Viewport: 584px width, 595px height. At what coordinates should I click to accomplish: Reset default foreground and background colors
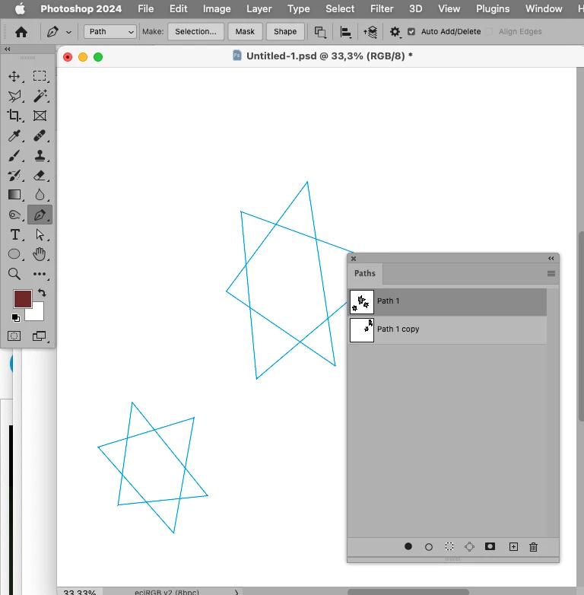[15, 318]
